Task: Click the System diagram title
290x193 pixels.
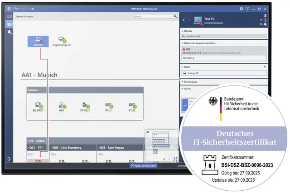Action: tap(24, 16)
